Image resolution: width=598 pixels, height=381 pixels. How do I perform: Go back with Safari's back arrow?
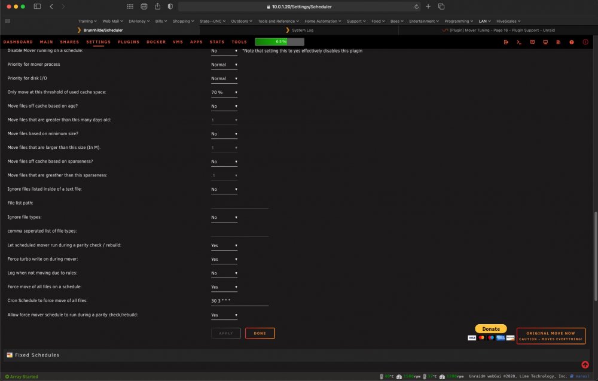pos(51,7)
